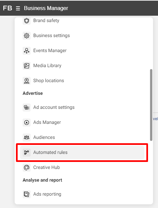
Task: Click the Events Manager node icon
Action: pos(27,51)
